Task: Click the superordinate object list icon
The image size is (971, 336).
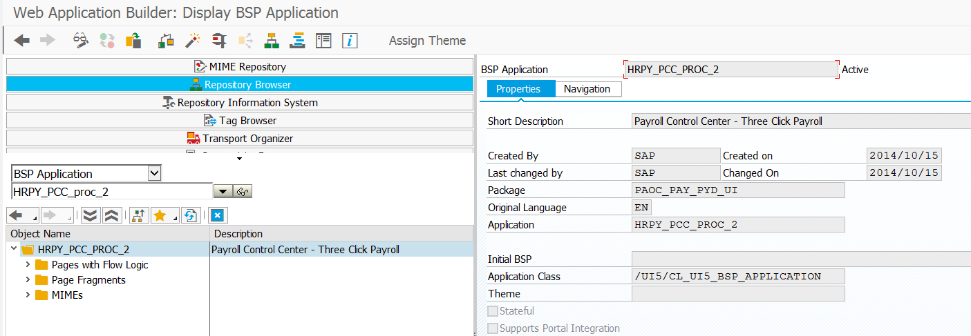Action: (x=138, y=215)
